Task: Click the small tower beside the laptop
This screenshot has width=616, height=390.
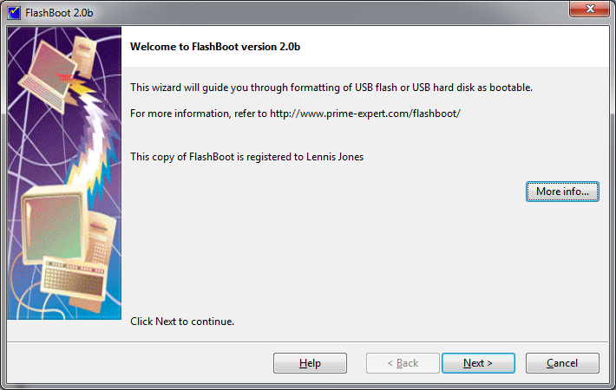Action: tap(85, 55)
